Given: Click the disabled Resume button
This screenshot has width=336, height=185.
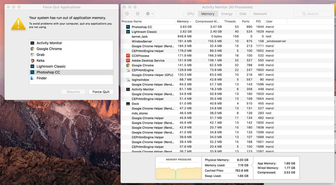Looking at the screenshot, I should pos(73,92).
